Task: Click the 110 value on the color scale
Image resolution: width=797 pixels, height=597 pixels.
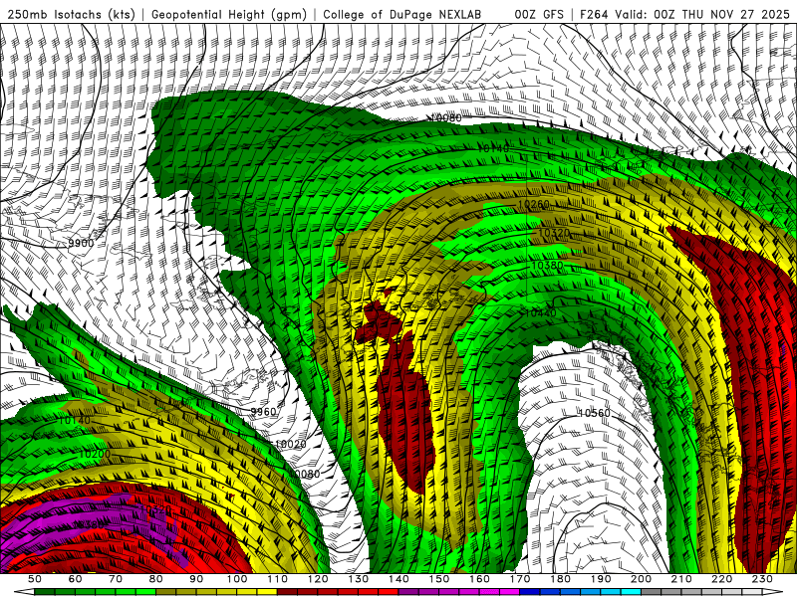Action: click(278, 579)
